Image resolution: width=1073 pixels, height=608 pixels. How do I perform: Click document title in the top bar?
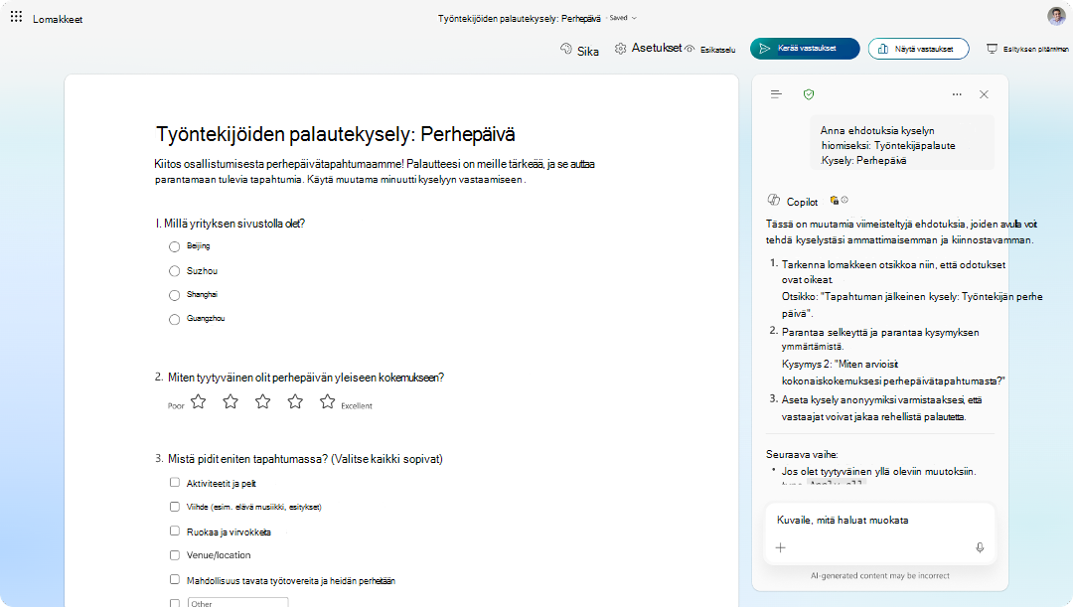pyautogui.click(x=520, y=19)
